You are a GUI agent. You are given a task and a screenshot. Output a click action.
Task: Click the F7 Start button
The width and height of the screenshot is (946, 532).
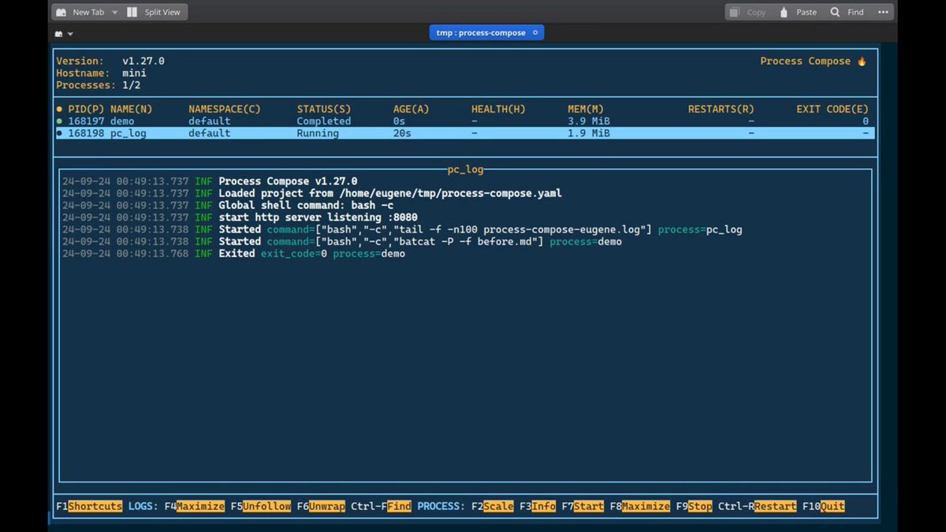click(x=583, y=506)
